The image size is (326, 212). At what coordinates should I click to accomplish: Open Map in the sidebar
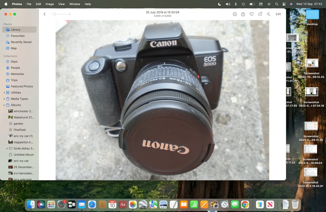pyautogui.click(x=20, y=48)
